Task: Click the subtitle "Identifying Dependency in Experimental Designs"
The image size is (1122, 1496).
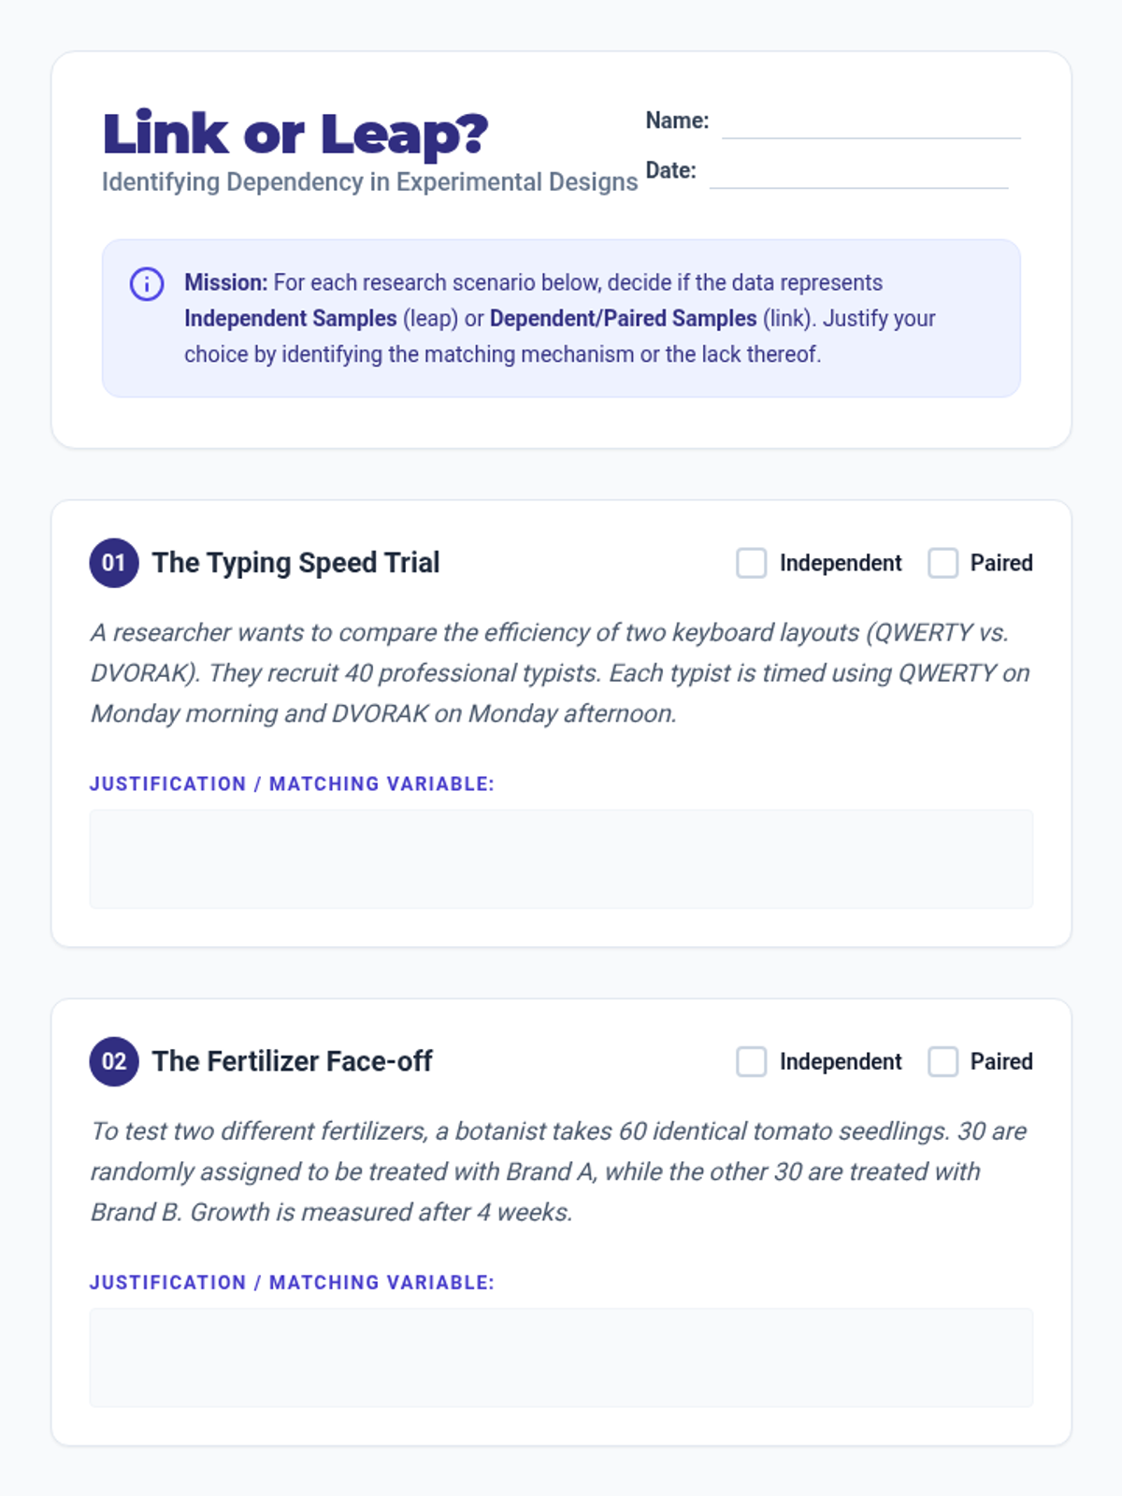Action: [369, 181]
